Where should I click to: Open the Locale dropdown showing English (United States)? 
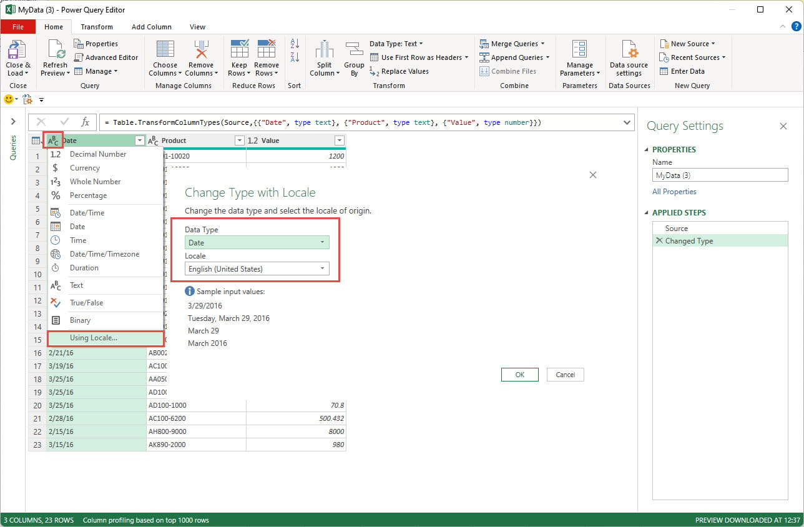coord(323,268)
